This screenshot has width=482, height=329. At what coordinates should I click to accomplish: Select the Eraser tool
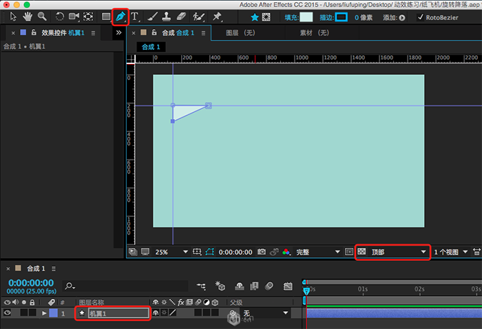(181, 17)
